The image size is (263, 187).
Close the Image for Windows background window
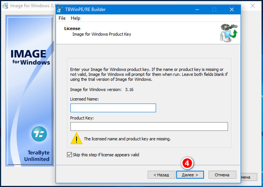tap(253, 6)
